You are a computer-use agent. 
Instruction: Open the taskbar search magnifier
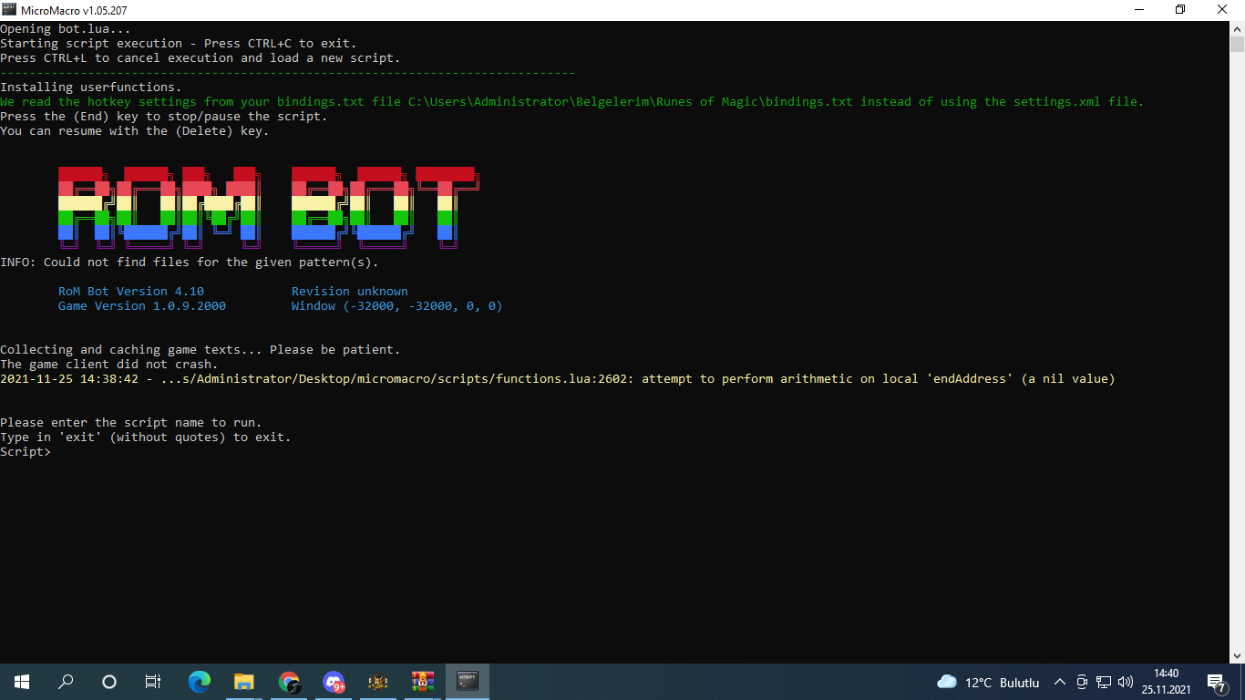[66, 682]
